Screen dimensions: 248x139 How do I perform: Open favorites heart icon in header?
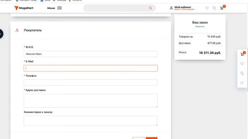click(207, 8)
